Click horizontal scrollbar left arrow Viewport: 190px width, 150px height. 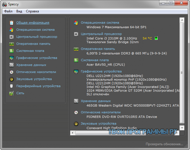tap(73, 133)
